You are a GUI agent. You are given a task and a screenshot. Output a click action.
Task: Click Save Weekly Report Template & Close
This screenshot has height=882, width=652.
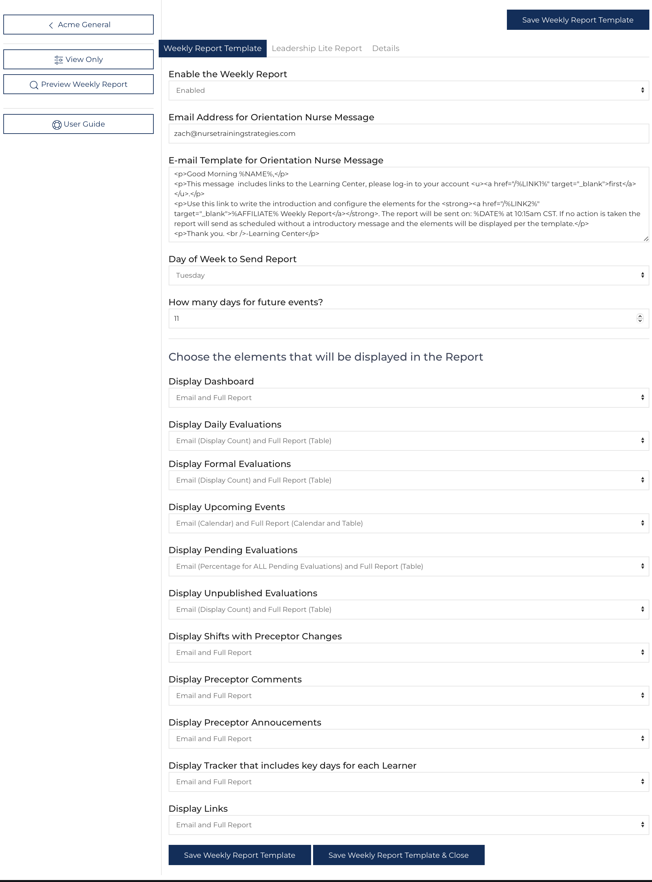[398, 855]
